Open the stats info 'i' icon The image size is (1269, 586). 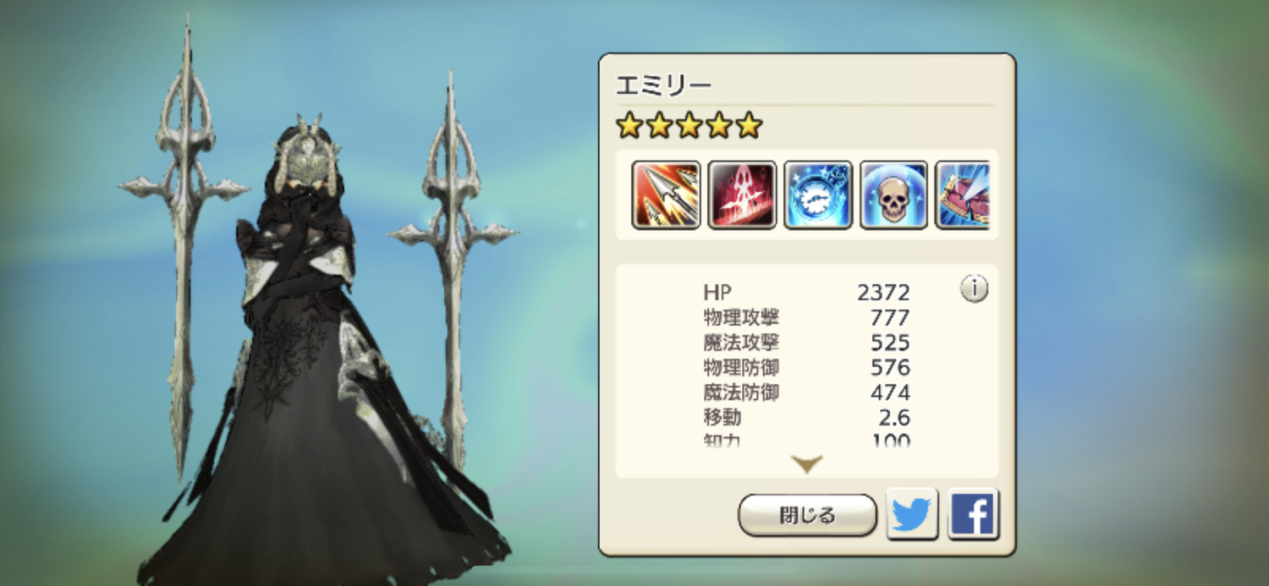975,289
